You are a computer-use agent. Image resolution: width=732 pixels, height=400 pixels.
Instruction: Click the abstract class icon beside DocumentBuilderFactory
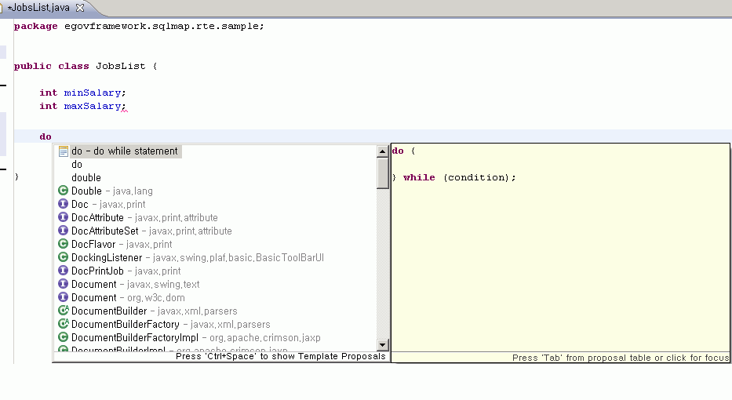tap(64, 325)
